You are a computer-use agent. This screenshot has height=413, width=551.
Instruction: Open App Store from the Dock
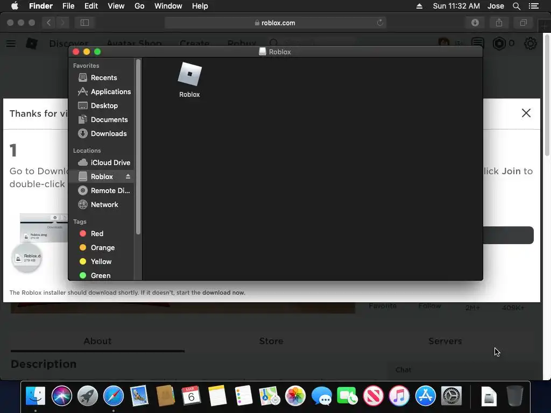(x=425, y=396)
